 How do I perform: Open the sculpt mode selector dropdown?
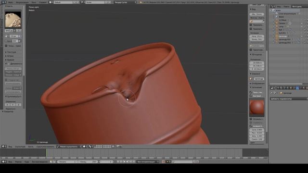pyautogui.click(x=69, y=147)
